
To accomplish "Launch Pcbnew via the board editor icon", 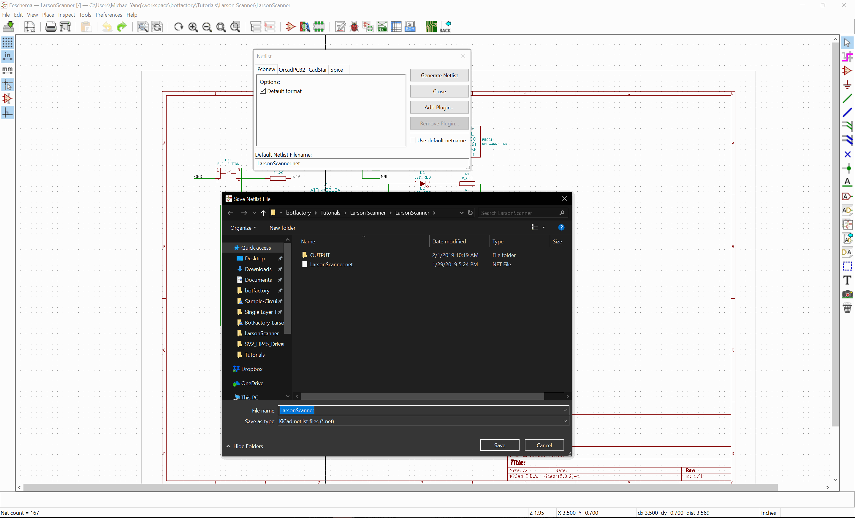I will pos(431,27).
